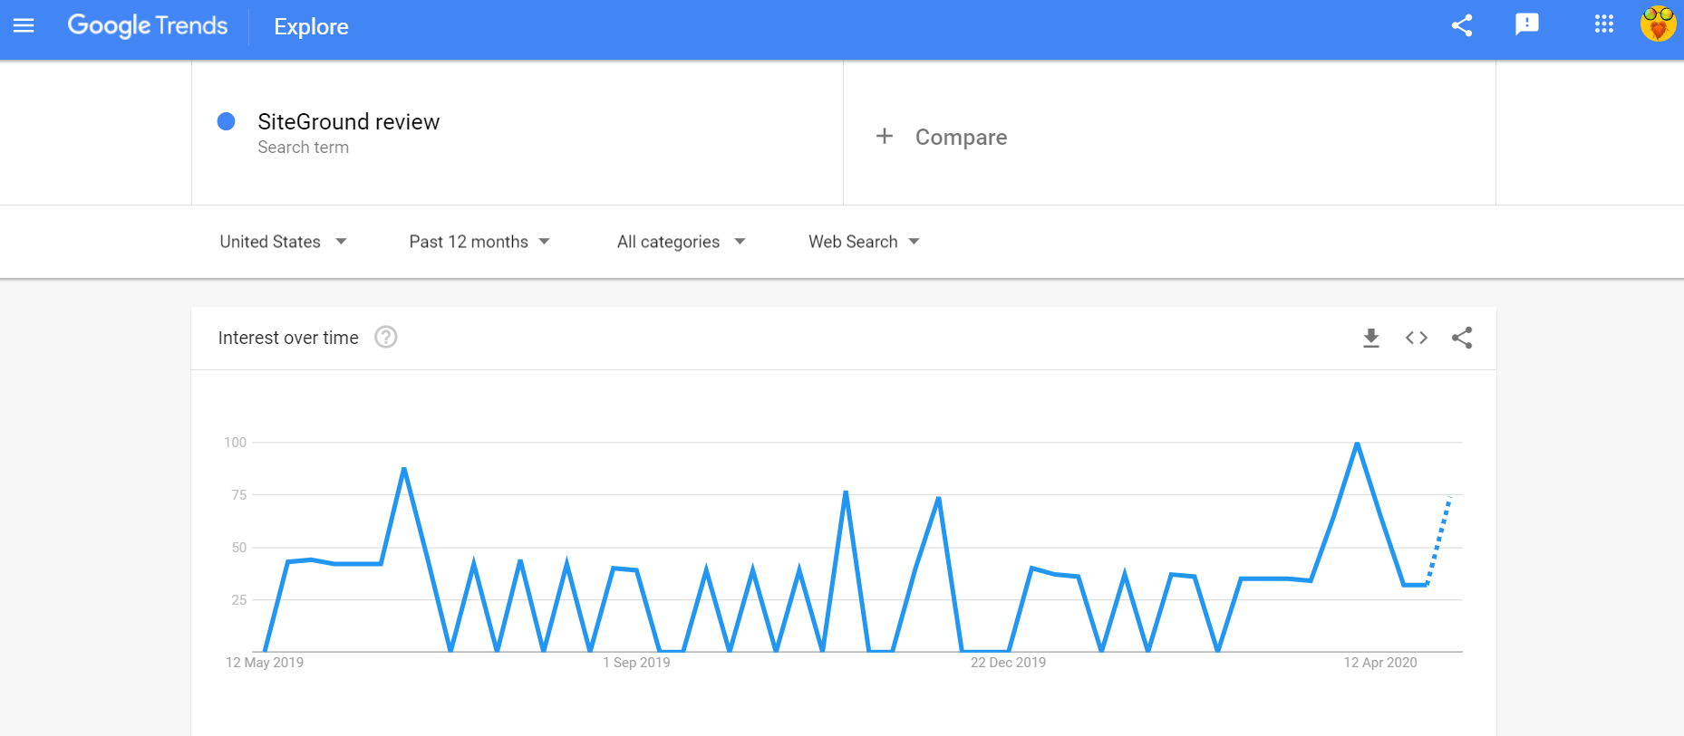Click the plus icon next to Compare

coord(885,136)
